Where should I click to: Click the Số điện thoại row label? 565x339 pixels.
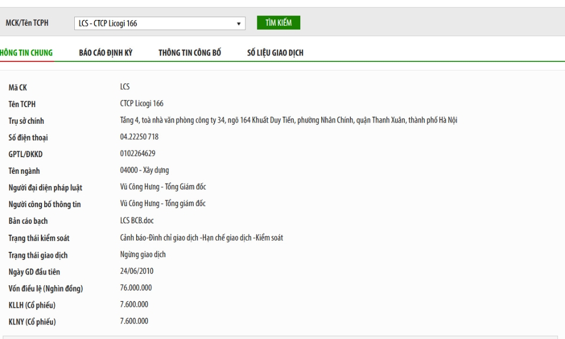(x=28, y=138)
